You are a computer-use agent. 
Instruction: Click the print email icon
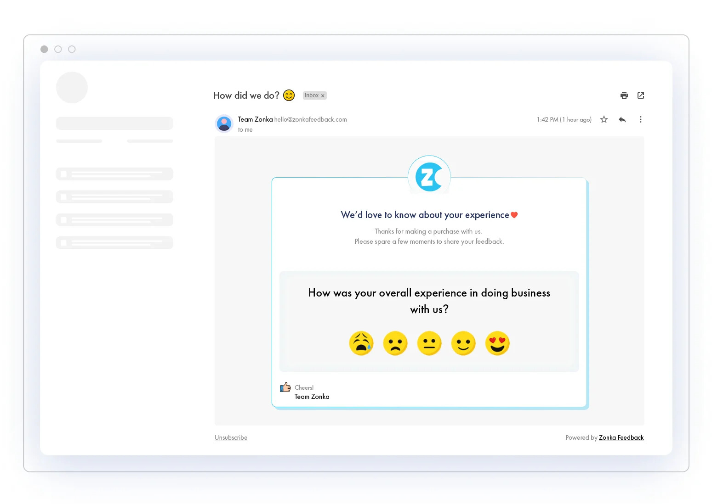point(624,95)
